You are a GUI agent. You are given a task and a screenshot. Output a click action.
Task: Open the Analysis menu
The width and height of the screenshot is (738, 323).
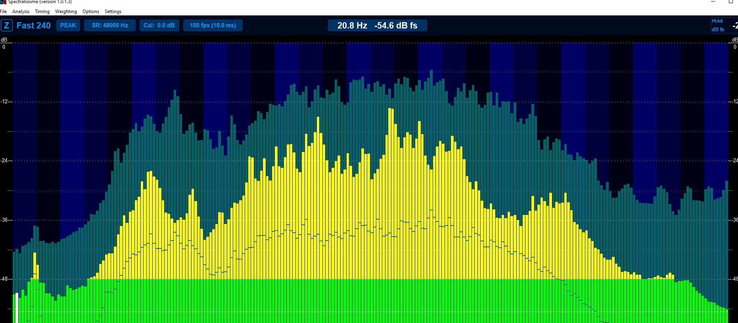pyautogui.click(x=21, y=11)
